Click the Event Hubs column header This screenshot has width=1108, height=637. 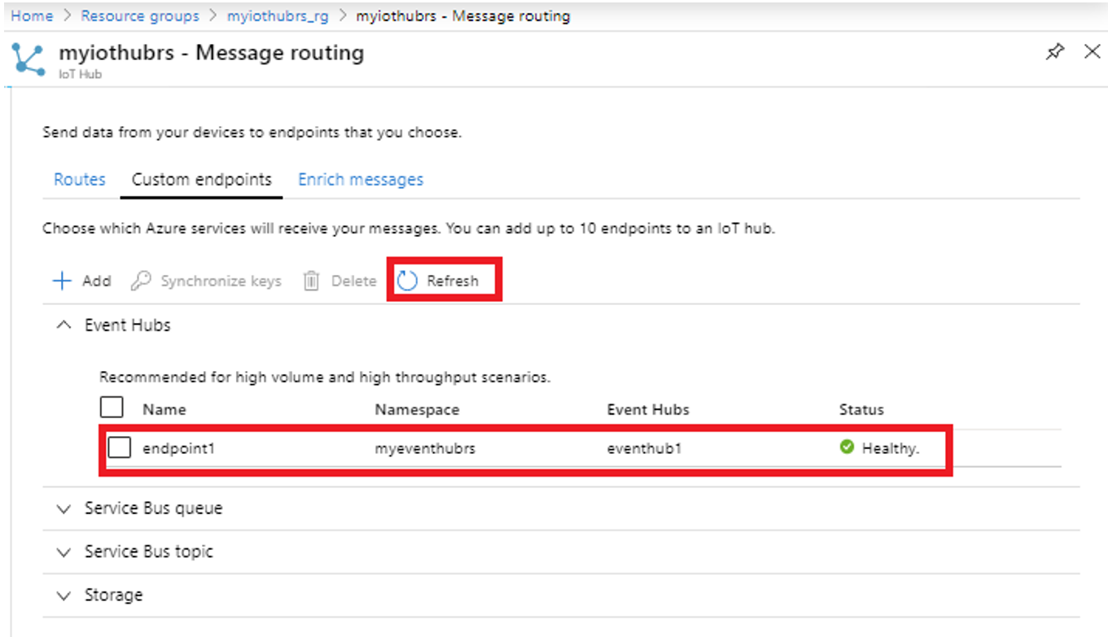(648, 409)
